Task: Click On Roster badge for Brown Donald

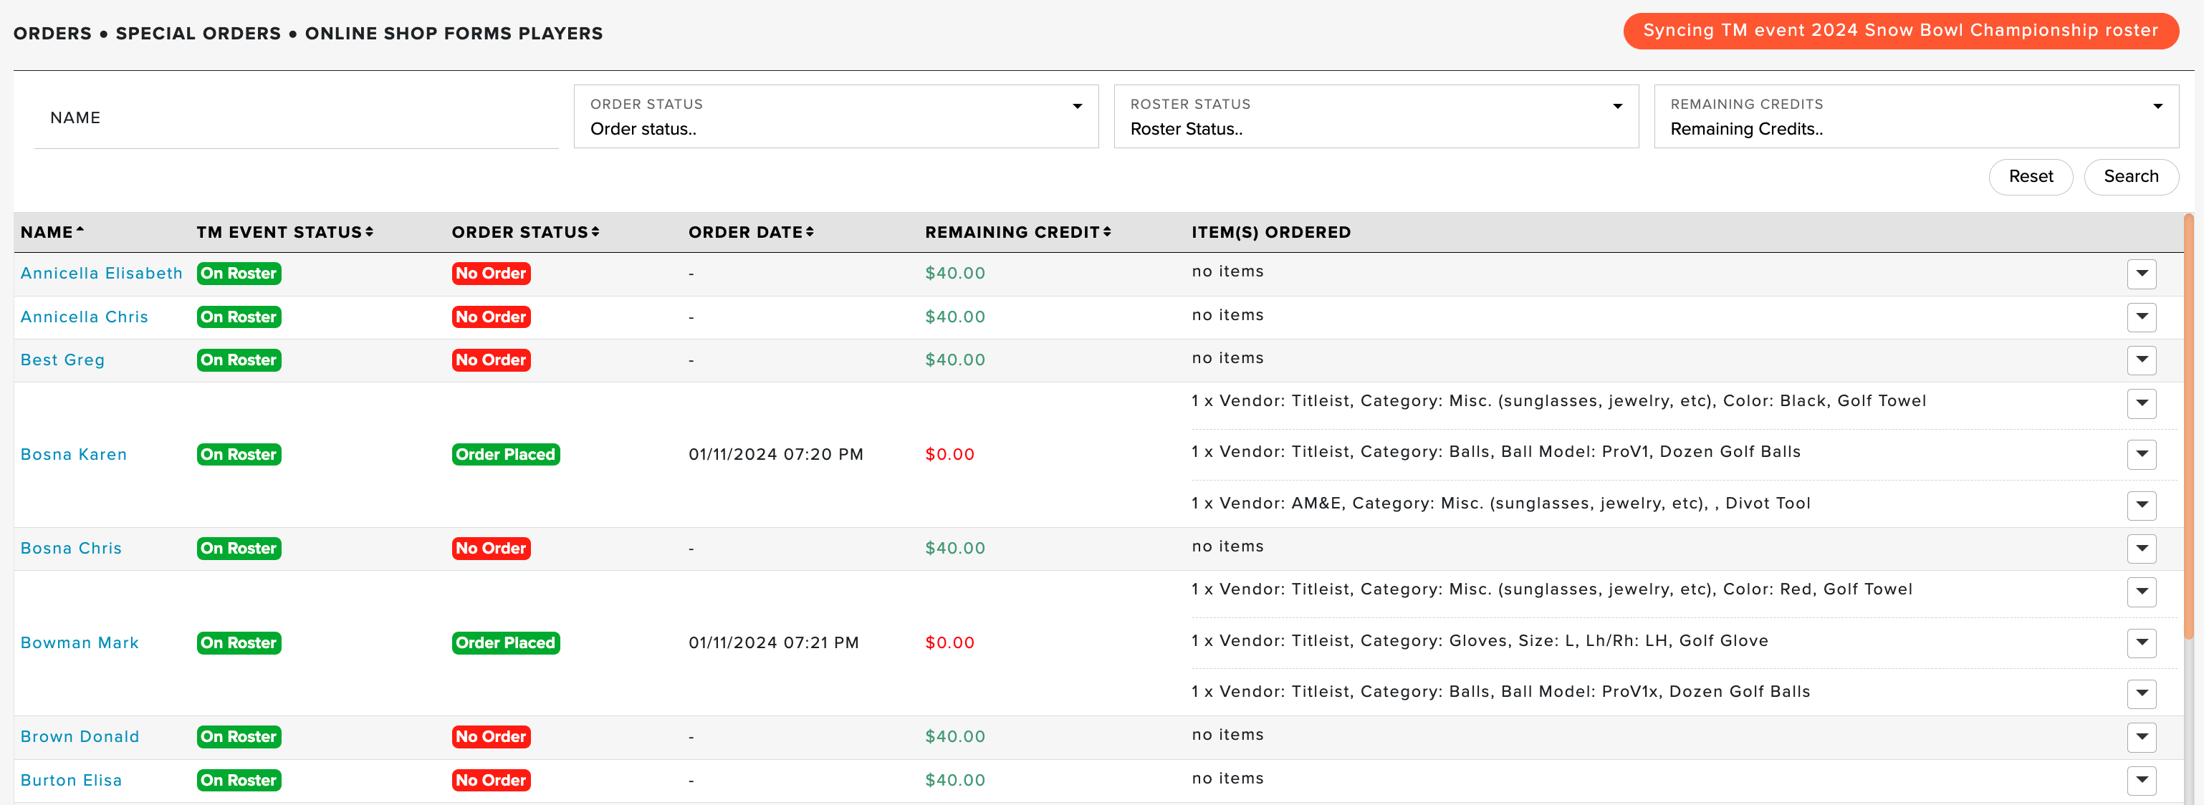Action: [239, 736]
